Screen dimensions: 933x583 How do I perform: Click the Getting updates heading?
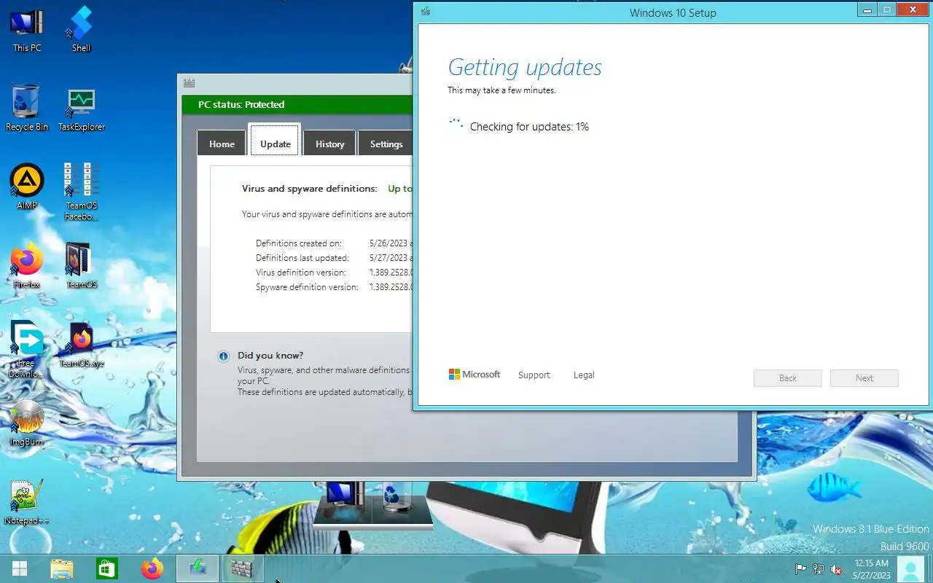(x=525, y=67)
